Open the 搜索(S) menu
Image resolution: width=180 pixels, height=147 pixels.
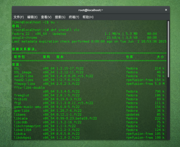[60, 17]
